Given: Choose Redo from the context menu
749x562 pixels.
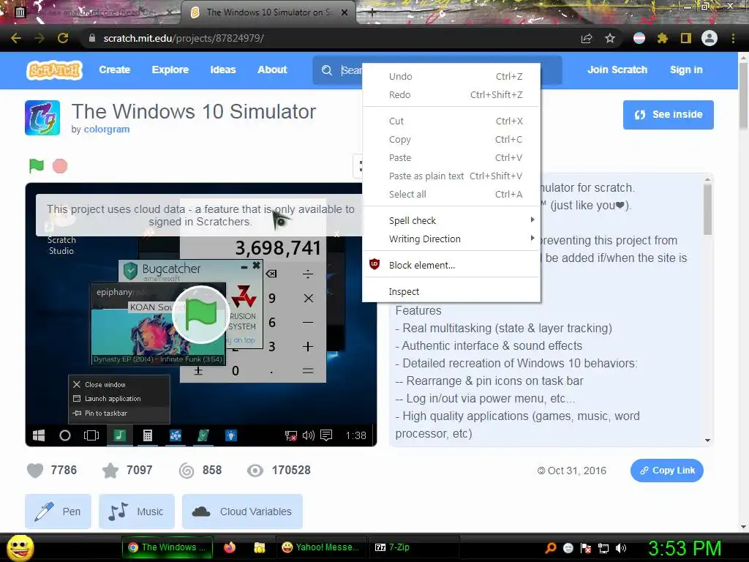Looking at the screenshot, I should click(x=451, y=94).
